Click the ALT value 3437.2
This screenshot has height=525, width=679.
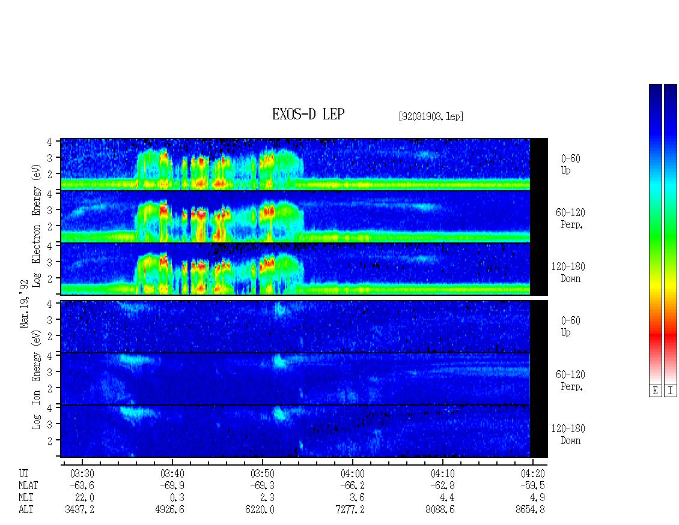point(80,510)
